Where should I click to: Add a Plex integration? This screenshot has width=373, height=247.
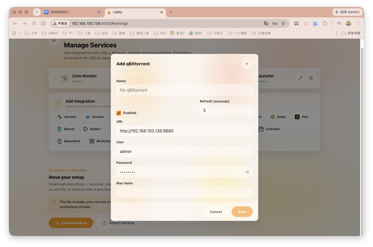(x=302, y=117)
